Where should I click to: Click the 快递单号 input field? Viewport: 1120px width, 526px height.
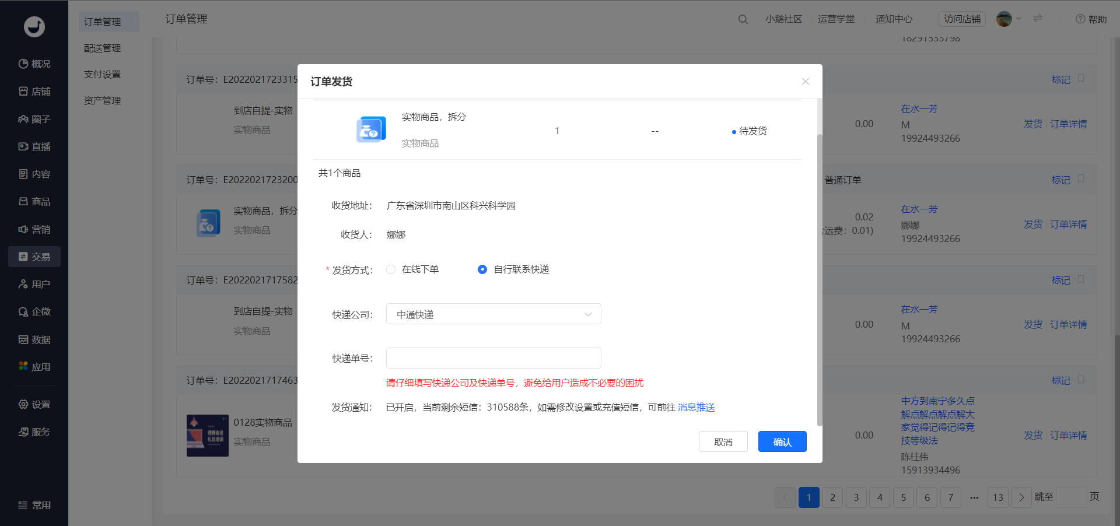(494, 358)
